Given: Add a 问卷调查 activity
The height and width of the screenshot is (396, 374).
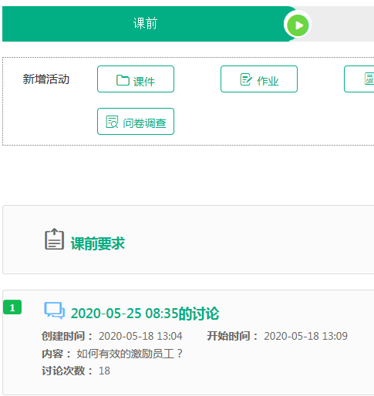Looking at the screenshot, I should [x=136, y=122].
